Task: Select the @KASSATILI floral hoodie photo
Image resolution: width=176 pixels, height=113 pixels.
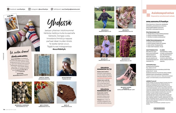Action: (x=126, y=17)
